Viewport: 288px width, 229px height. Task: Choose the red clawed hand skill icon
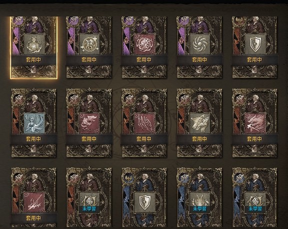pyautogui.click(x=255, y=123)
